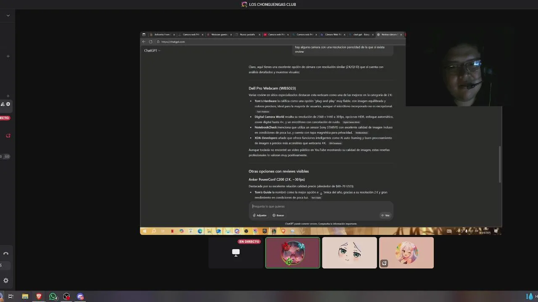Click the Tom's Hardware source chip
Viewport: 538px width, 302px height.
pos(263,112)
